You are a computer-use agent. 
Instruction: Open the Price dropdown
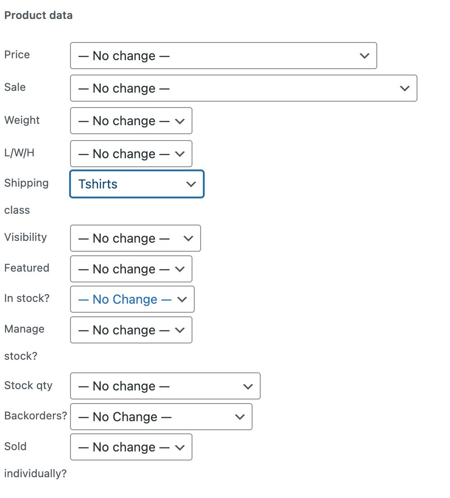click(223, 56)
